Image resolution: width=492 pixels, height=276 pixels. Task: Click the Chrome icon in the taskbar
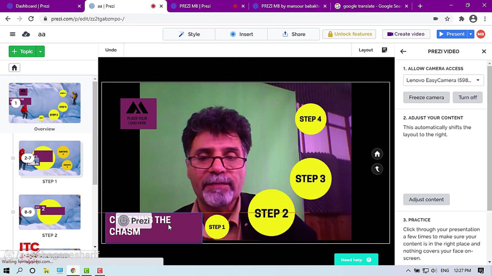[x=73, y=271]
